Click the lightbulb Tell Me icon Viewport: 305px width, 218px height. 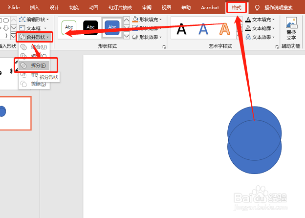coord(257,8)
